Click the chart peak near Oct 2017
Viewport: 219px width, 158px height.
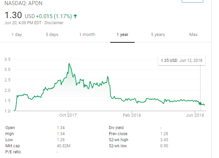click(69, 64)
